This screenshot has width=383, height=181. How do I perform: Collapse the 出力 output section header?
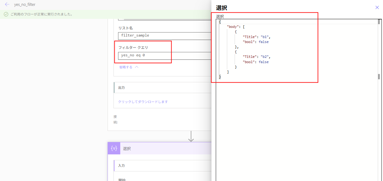122,88
